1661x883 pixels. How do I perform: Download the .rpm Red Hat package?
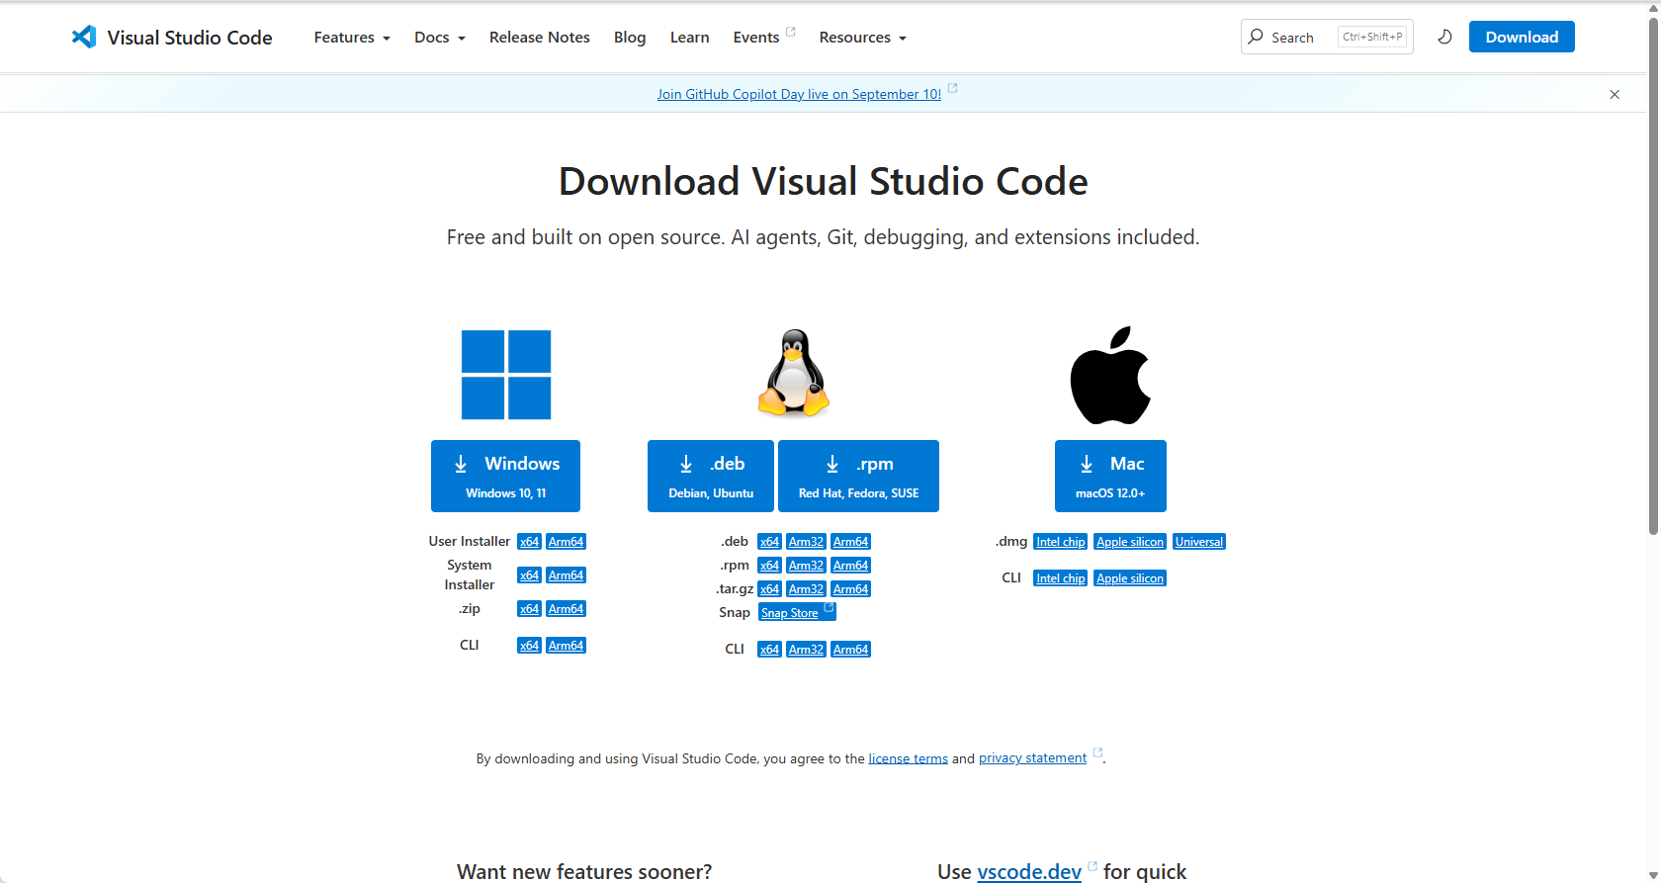click(858, 476)
